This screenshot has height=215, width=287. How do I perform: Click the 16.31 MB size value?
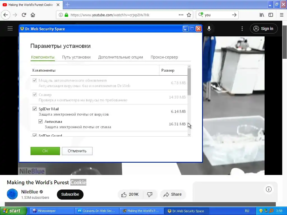click(x=177, y=124)
